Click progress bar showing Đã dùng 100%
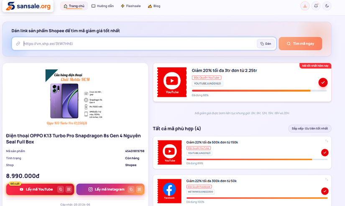This screenshot has width=345, height=206. pos(257,198)
